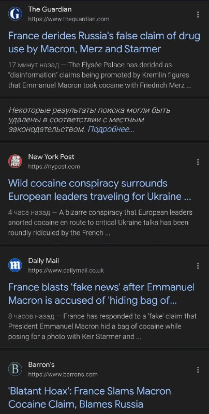Open three-dot menu for Daily Mail result
Viewport: 209px width, 414px height.
[x=198, y=266]
